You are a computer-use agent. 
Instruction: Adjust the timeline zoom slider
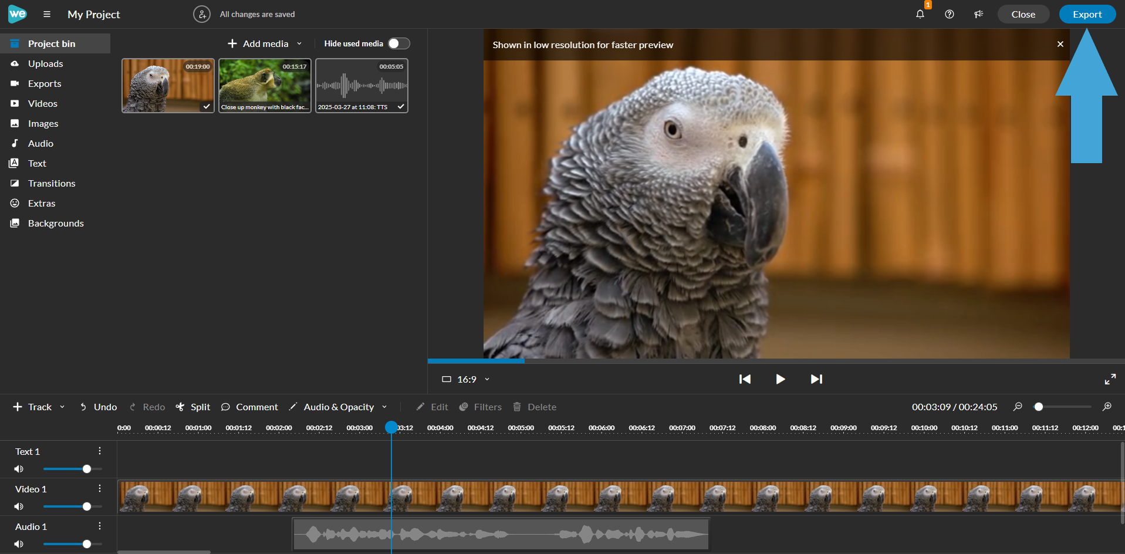click(x=1063, y=407)
